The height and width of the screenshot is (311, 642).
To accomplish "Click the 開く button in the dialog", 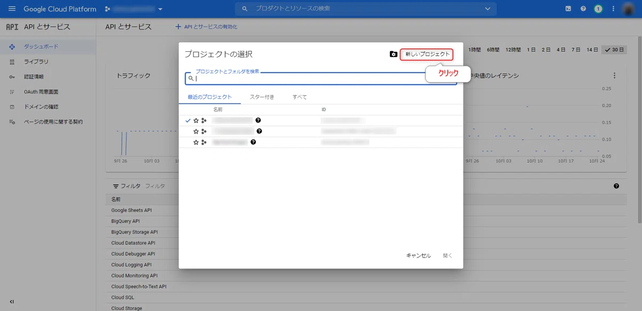I will 448,255.
